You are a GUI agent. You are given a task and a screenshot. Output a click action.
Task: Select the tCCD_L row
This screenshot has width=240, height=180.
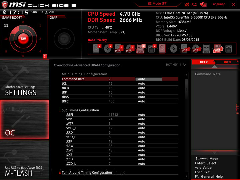(122, 163)
